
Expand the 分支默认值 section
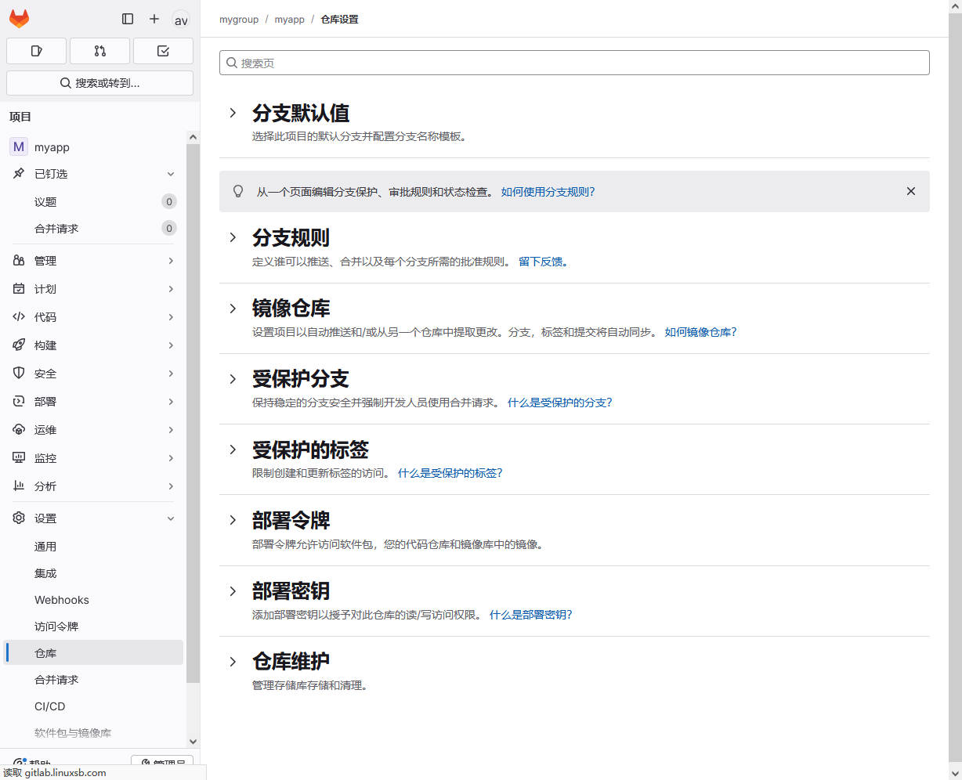point(233,113)
